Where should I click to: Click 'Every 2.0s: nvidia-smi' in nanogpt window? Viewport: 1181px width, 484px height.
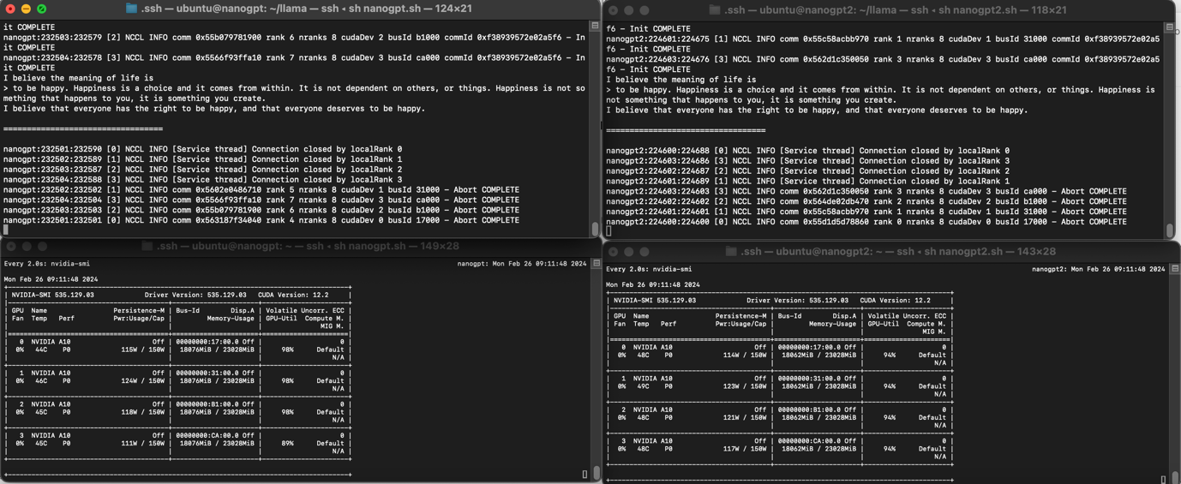47,264
